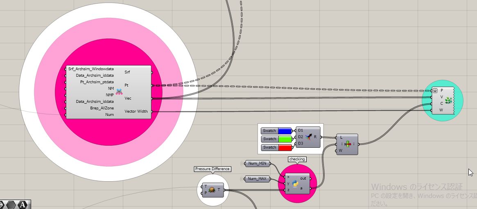The image size is (477, 209).
Task: Click the "checking" group label
Action: click(297, 159)
